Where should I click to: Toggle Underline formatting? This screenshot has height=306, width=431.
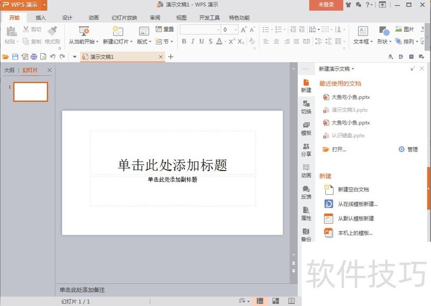[x=201, y=42]
